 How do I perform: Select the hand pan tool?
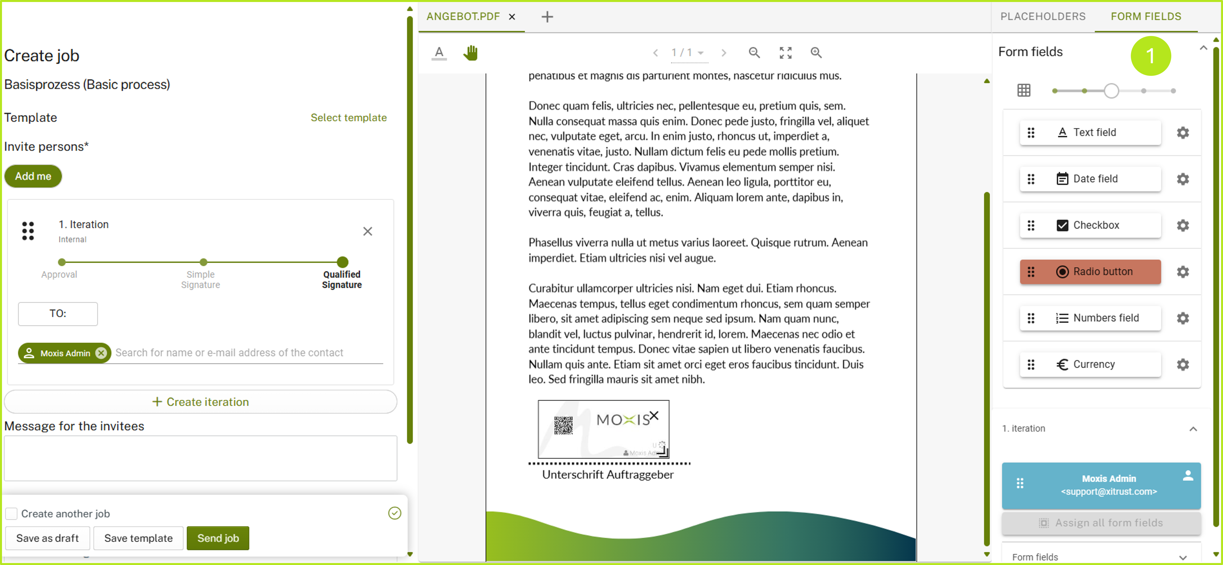470,53
